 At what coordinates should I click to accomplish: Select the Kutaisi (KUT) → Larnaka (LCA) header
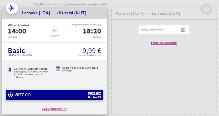click(x=148, y=13)
